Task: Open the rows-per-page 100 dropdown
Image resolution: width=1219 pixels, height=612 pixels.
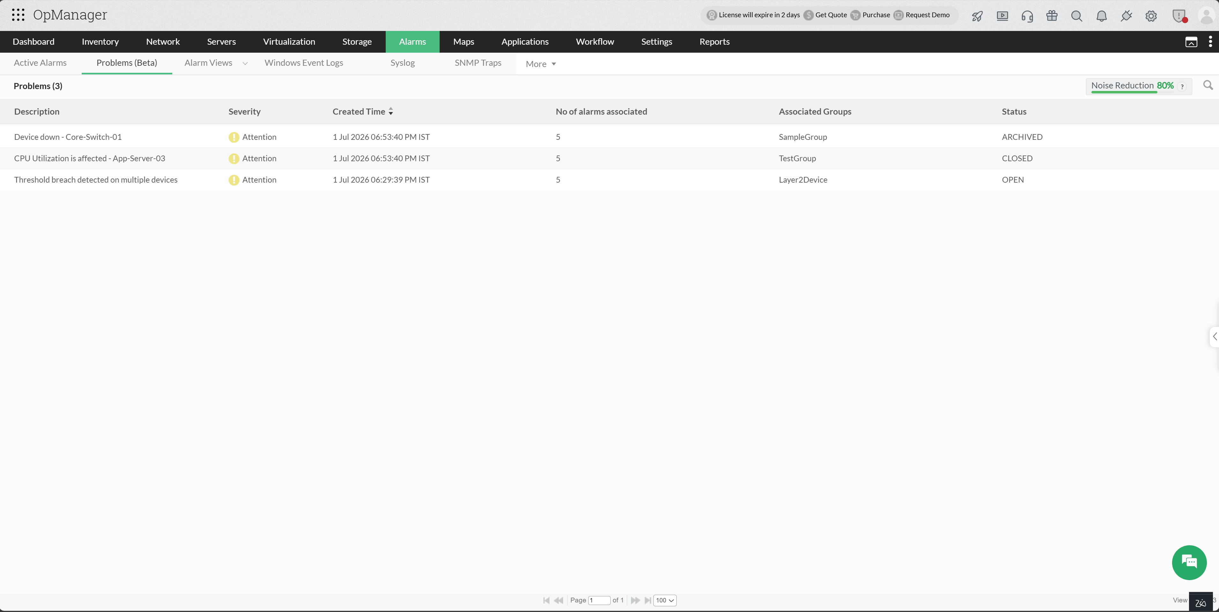Action: pos(665,600)
